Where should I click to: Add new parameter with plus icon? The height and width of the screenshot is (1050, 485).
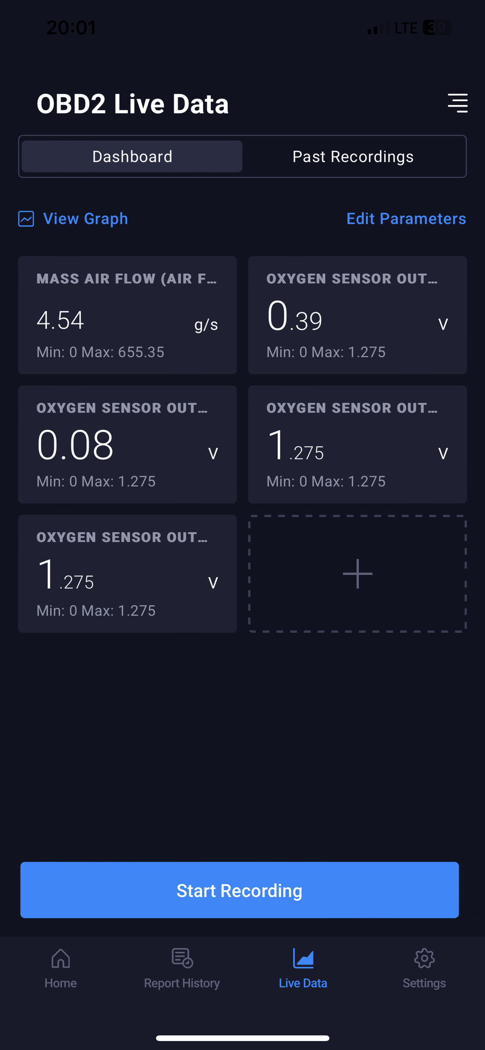pyautogui.click(x=357, y=574)
